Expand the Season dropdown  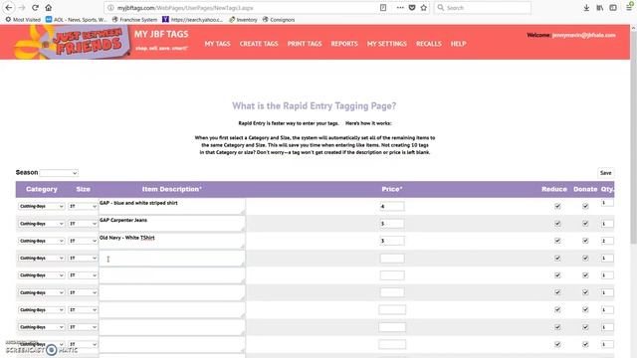tap(59, 173)
